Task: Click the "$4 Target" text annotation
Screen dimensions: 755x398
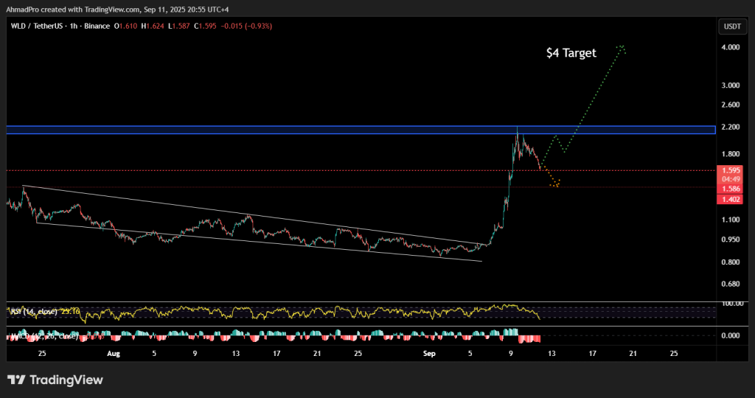Action: (571, 53)
